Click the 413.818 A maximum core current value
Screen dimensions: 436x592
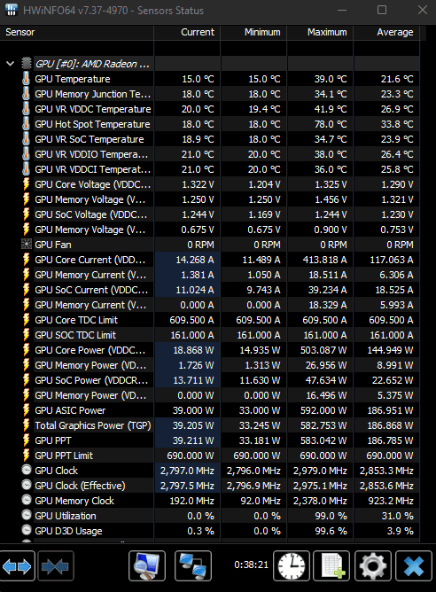pos(324,260)
